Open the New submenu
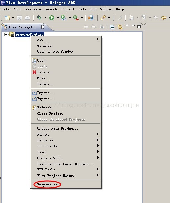This screenshot has width=170, height=203. 66,39
